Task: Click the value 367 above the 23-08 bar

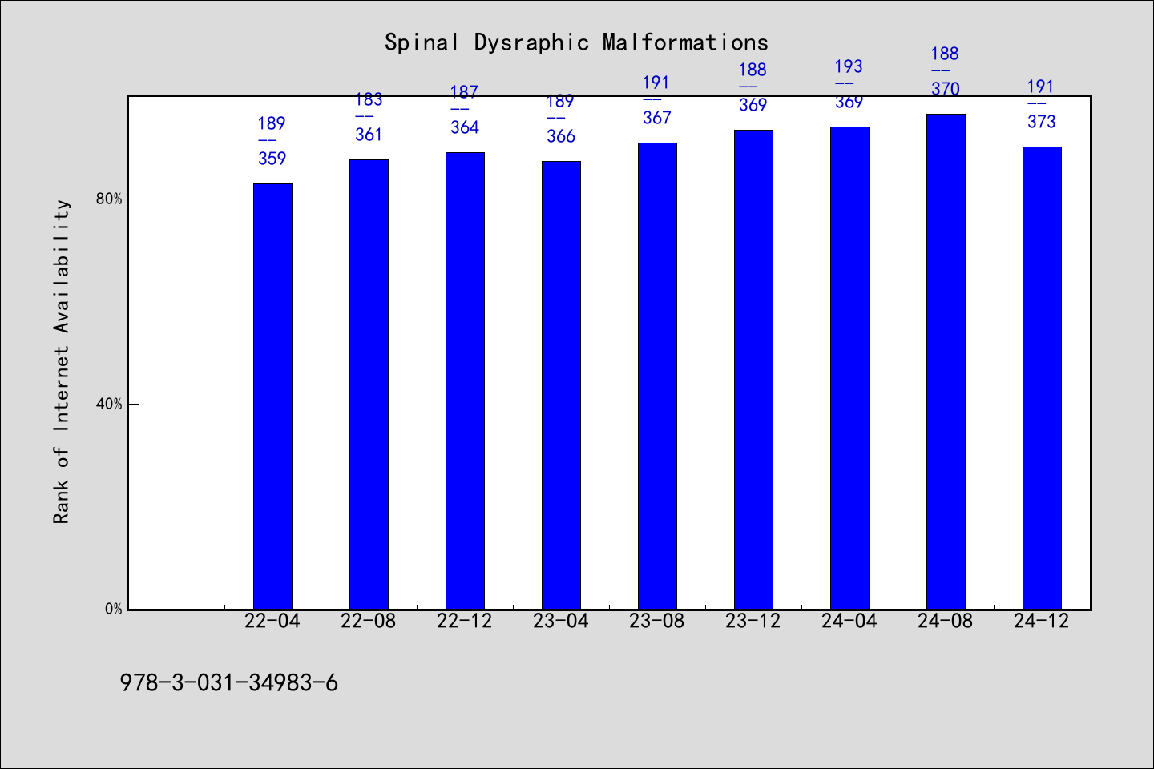Action: pos(657,118)
